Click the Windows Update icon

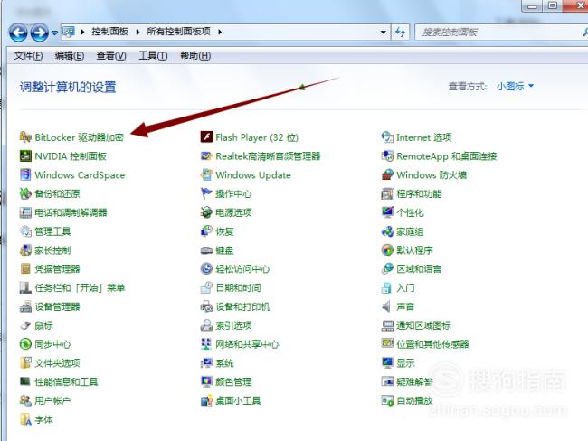tap(206, 174)
